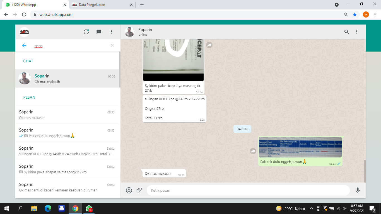Click the 'Ketik pesan' message input
381x214 pixels.
click(248, 190)
